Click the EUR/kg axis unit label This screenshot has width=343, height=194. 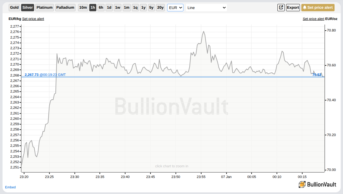(15, 19)
